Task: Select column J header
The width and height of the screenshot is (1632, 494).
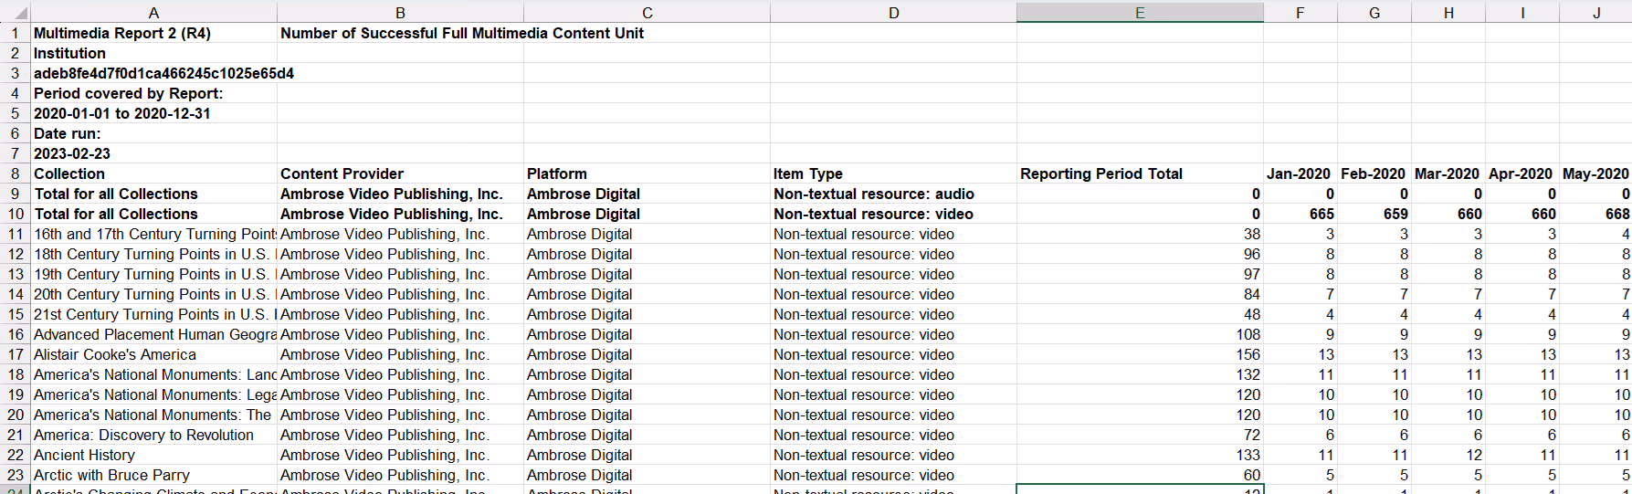Action: [1595, 13]
